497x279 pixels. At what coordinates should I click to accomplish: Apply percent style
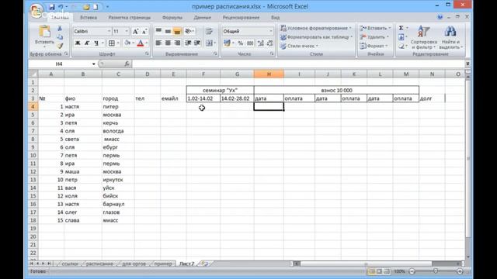point(241,43)
